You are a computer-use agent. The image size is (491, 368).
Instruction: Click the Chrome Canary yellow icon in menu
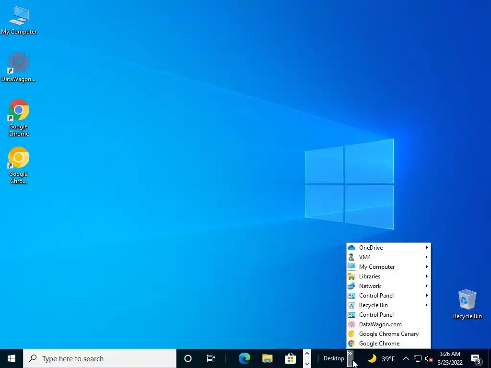tap(351, 334)
